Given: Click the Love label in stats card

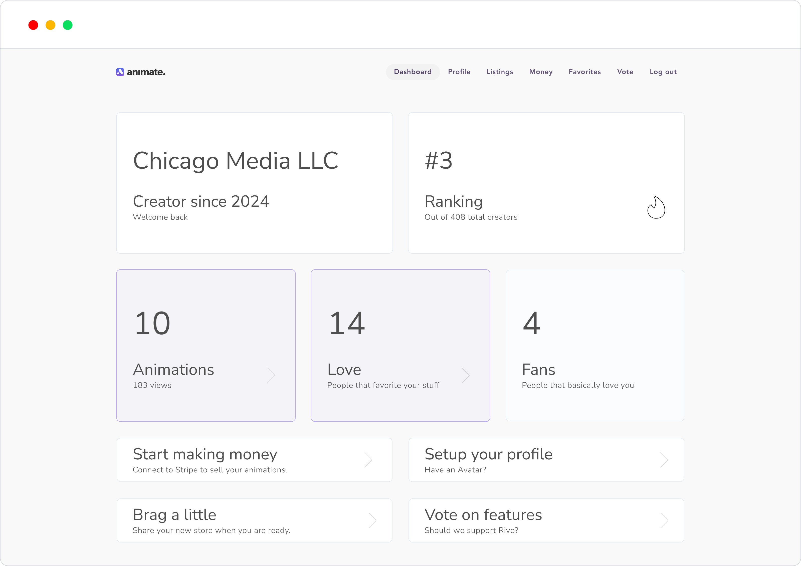Looking at the screenshot, I should [344, 369].
